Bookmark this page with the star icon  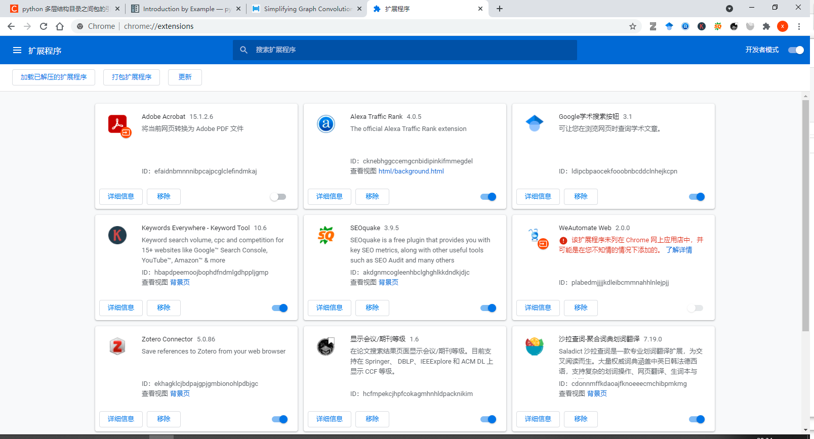pos(633,26)
